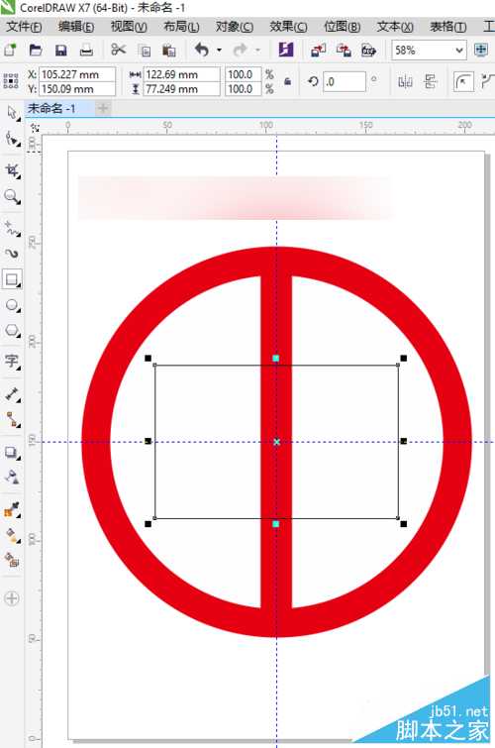Image resolution: width=495 pixels, height=748 pixels.
Task: Click the X position field 105.227 mm
Action: point(77,74)
